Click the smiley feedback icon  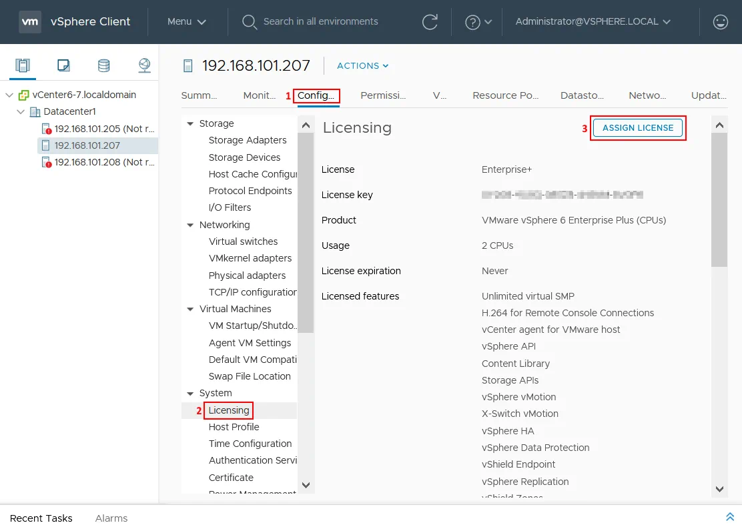point(720,22)
